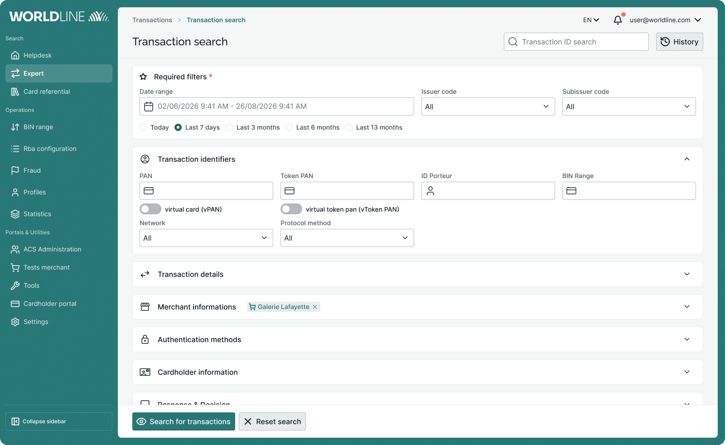The width and height of the screenshot is (725, 445).
Task: Open search History
Action: [680, 42]
